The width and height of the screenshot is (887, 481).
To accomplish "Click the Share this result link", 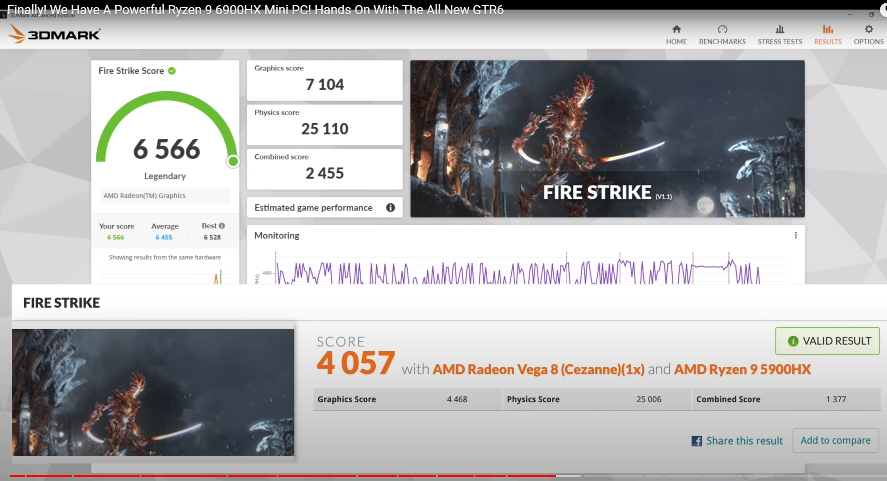I will (744, 441).
